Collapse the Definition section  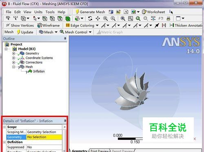[4, 142]
